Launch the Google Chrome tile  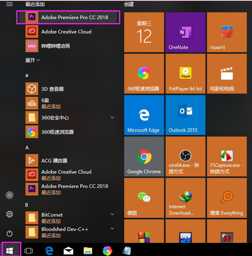pyautogui.click(x=144, y=156)
